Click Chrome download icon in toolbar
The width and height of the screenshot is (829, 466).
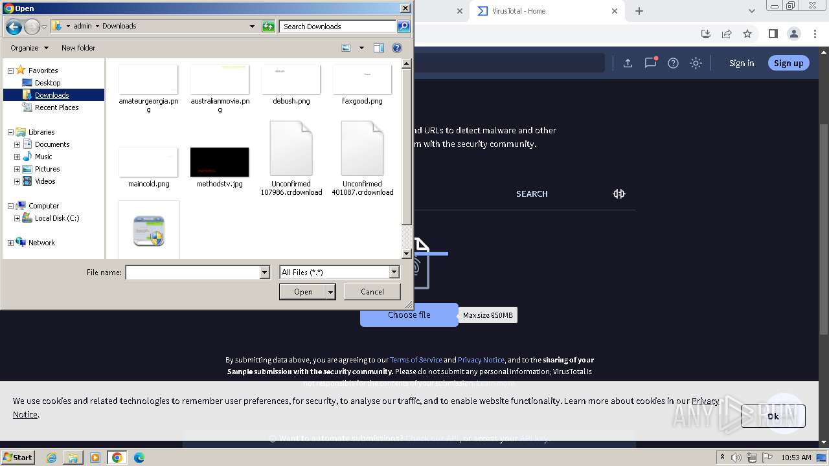tap(706, 34)
